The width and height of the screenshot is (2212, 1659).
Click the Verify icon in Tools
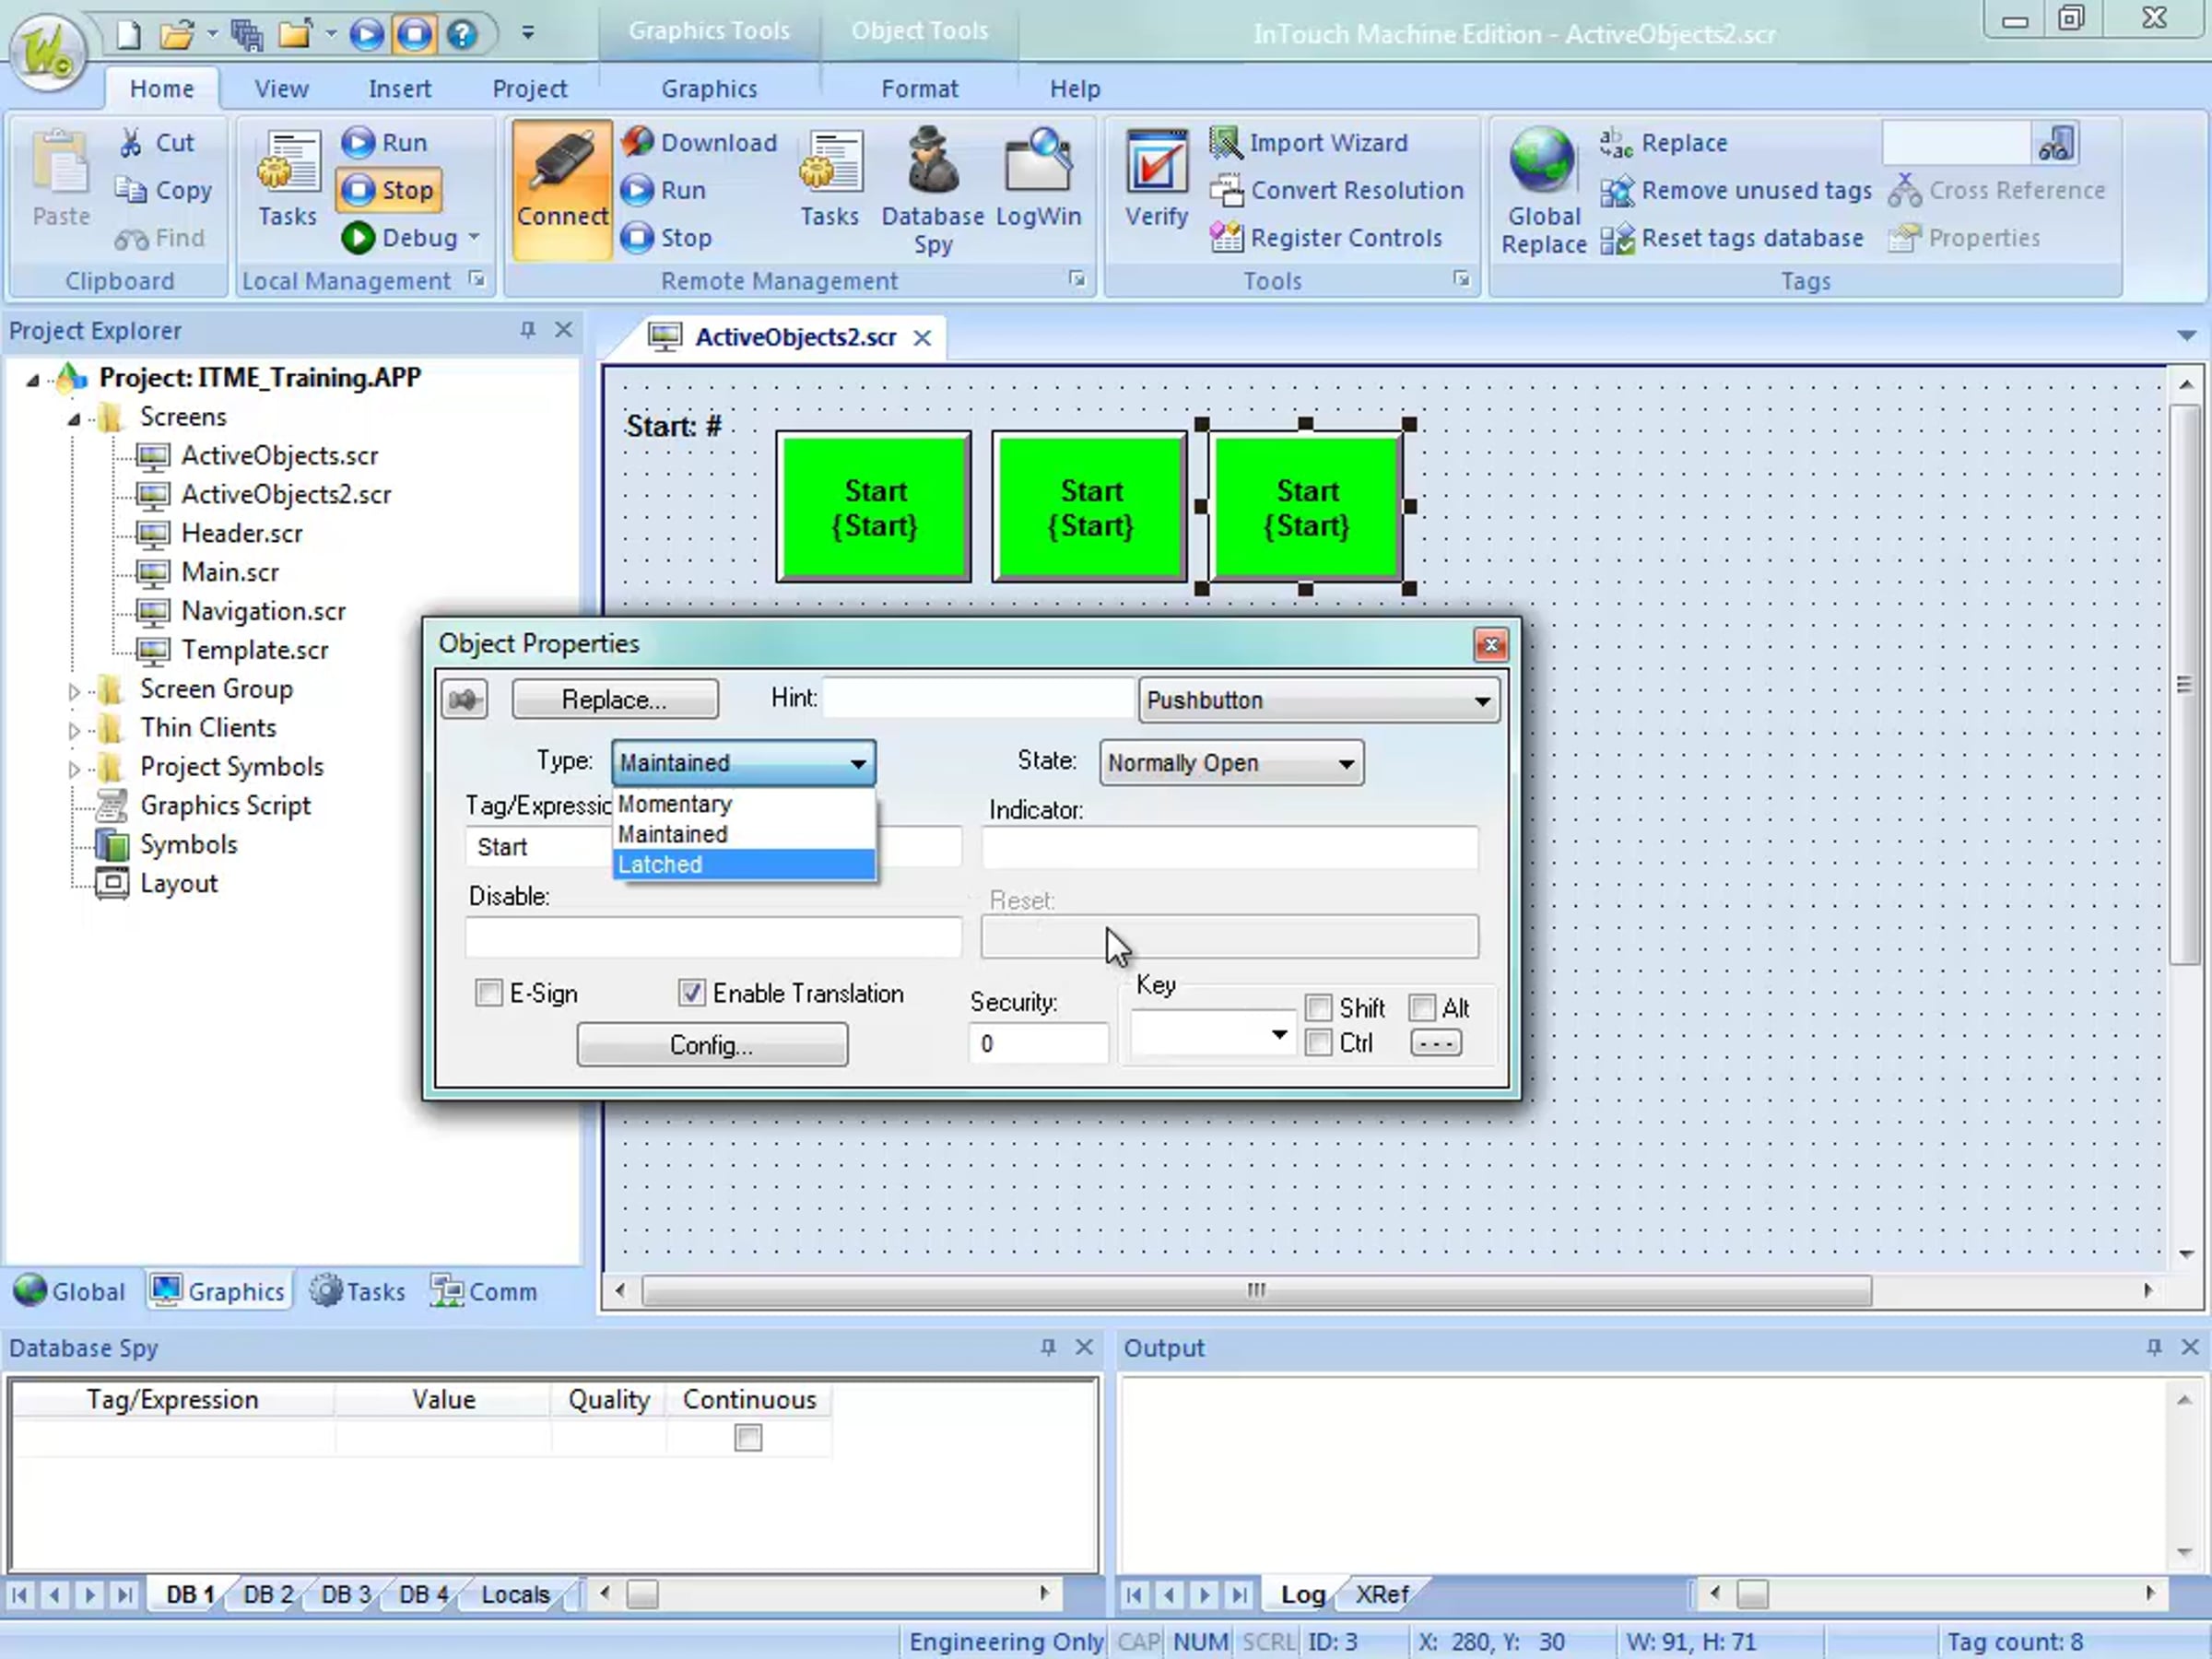pos(1156,162)
